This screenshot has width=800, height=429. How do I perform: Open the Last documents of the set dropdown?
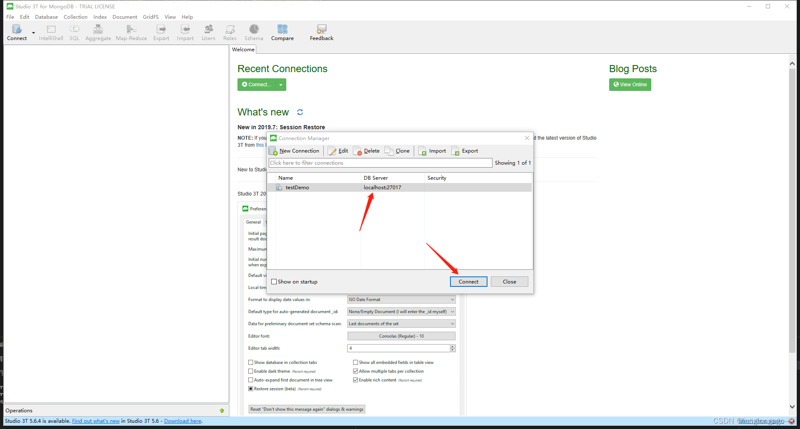pyautogui.click(x=401, y=324)
